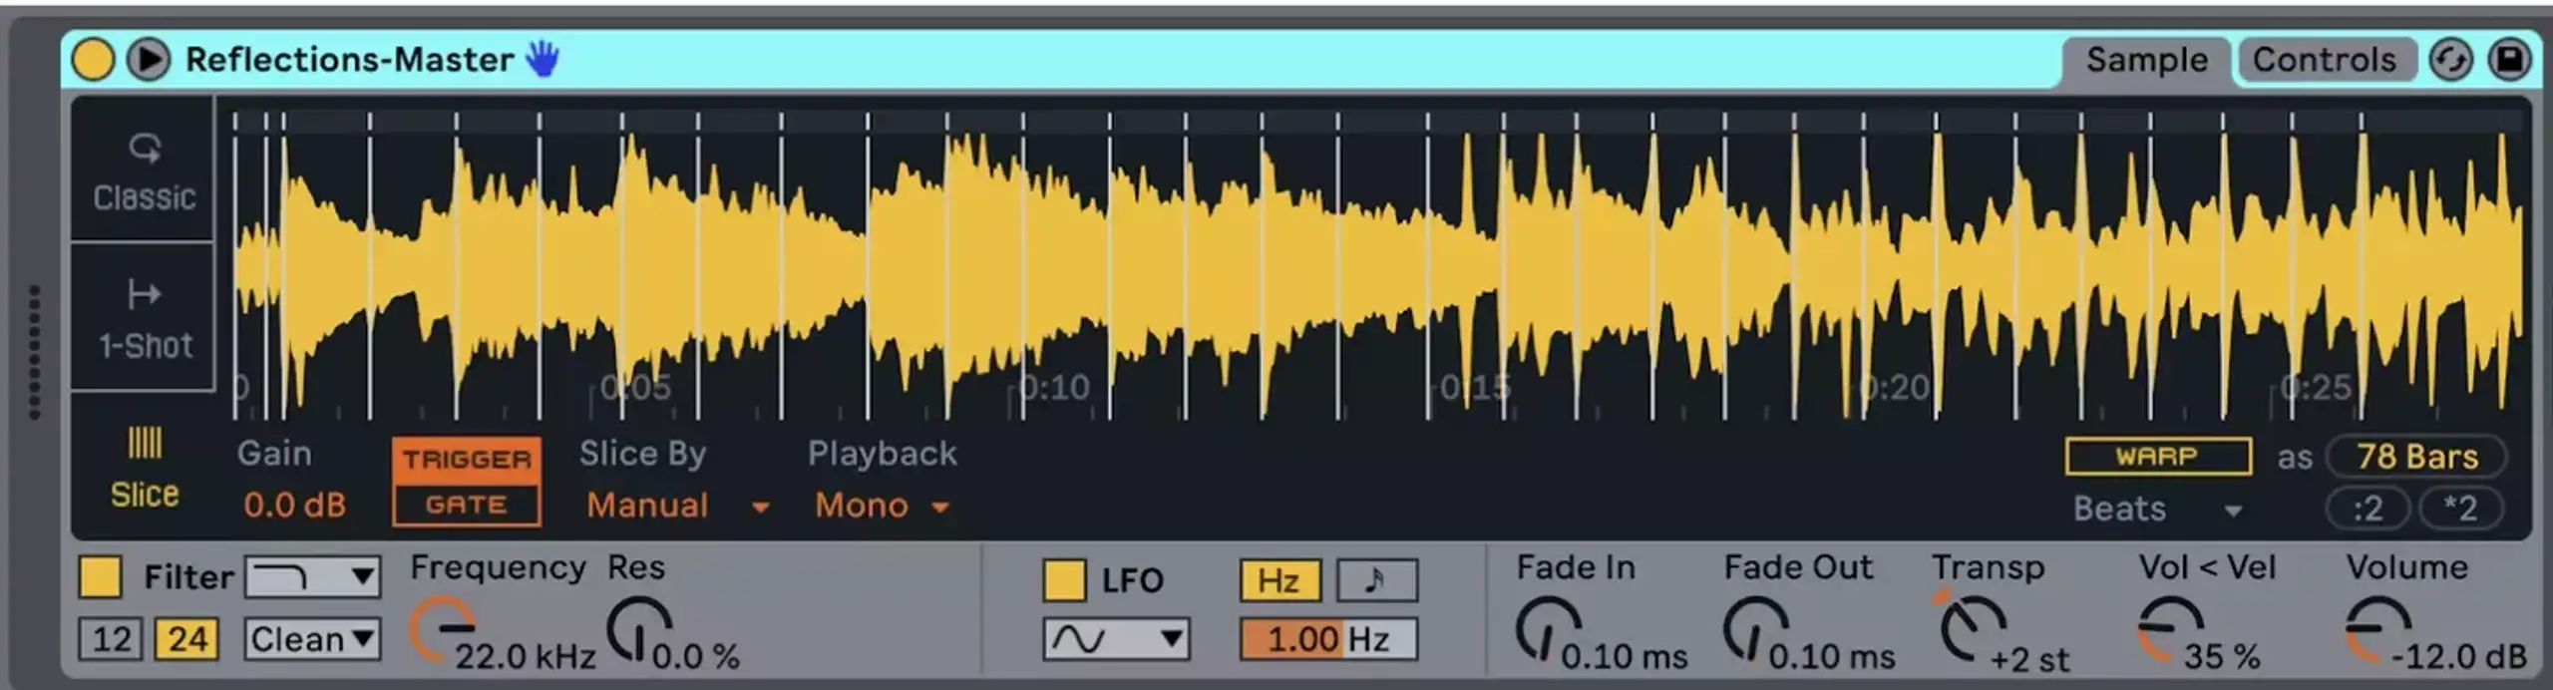
Task: Toggle the LFO on/off switch
Action: click(1063, 580)
